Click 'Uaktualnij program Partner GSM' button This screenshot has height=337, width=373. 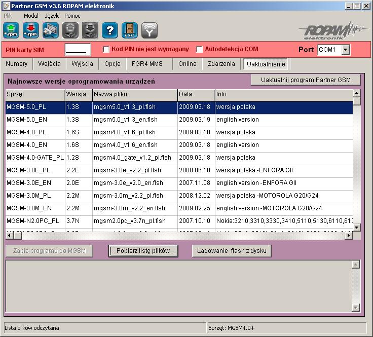pos(306,80)
